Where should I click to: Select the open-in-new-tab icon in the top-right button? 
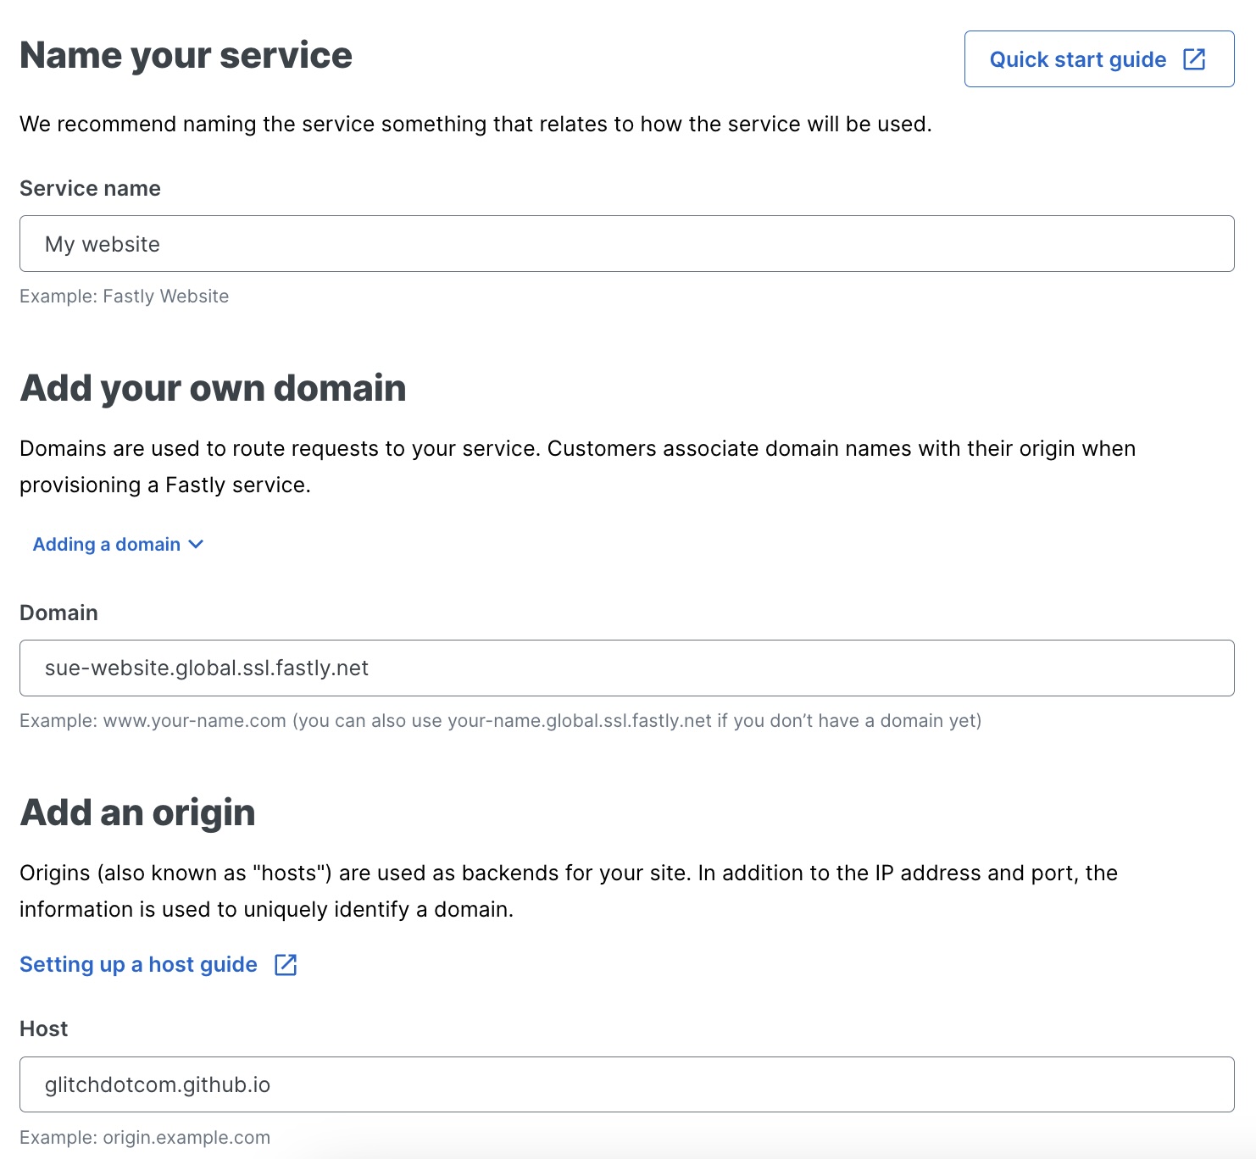click(x=1195, y=59)
